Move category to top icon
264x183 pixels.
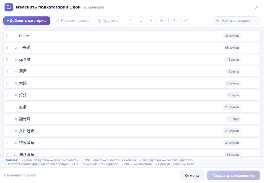(151, 21)
